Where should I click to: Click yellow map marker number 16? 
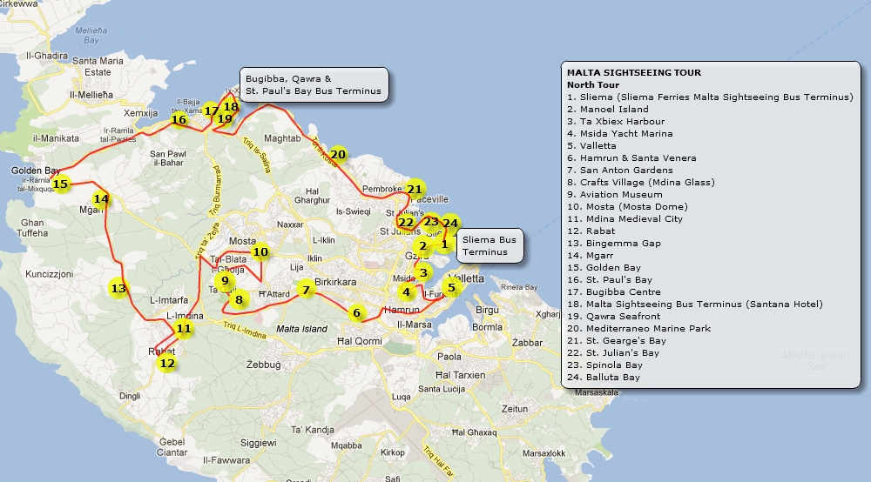[179, 119]
